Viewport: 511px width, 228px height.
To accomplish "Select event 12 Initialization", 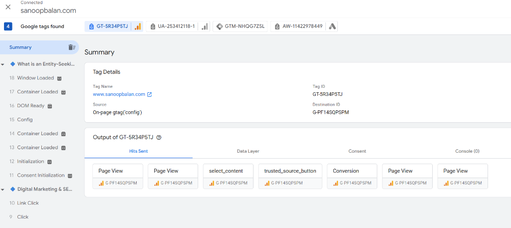I will [x=30, y=161].
